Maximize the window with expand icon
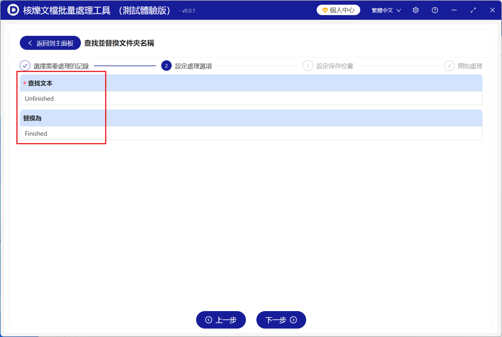Viewport: 502px width, 337px height. click(x=473, y=10)
